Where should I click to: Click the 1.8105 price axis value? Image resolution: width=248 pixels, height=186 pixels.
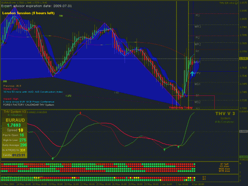(243, 11)
